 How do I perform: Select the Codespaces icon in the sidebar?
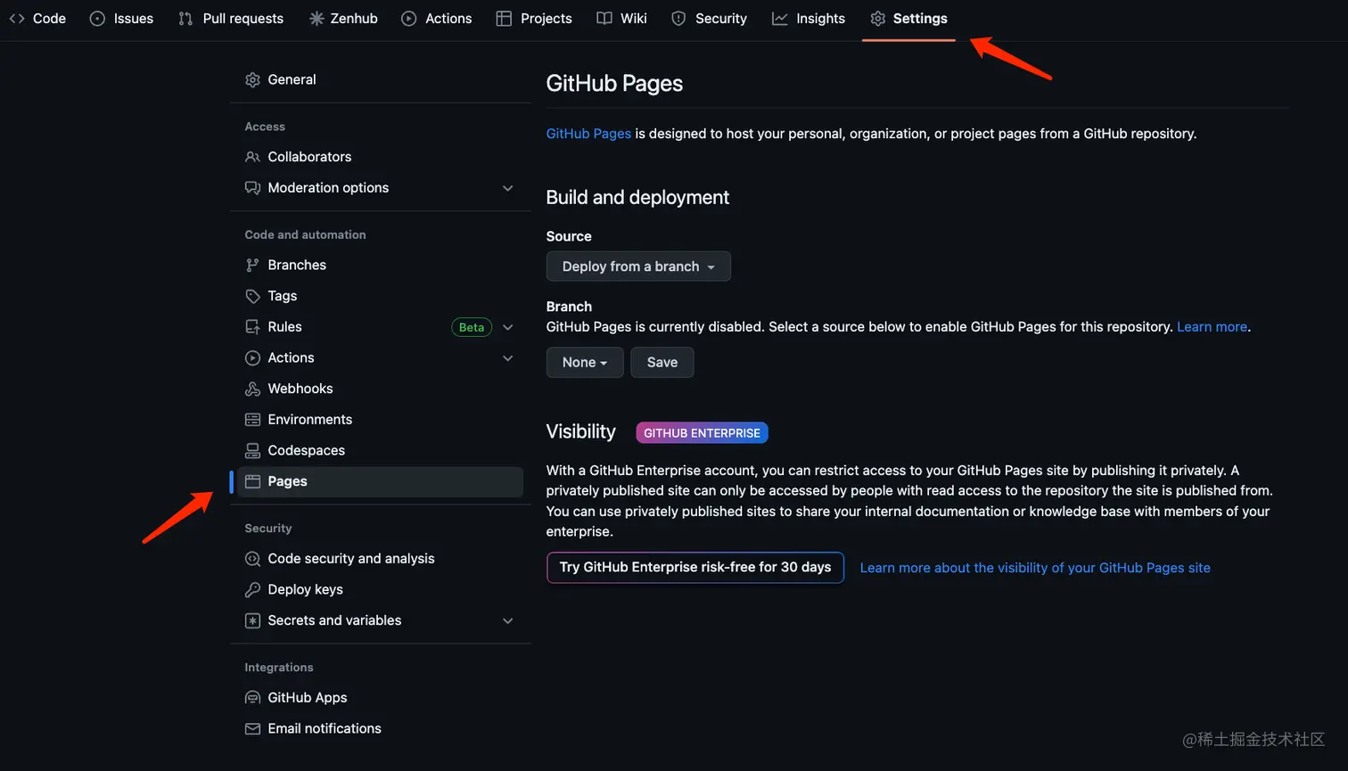point(252,450)
